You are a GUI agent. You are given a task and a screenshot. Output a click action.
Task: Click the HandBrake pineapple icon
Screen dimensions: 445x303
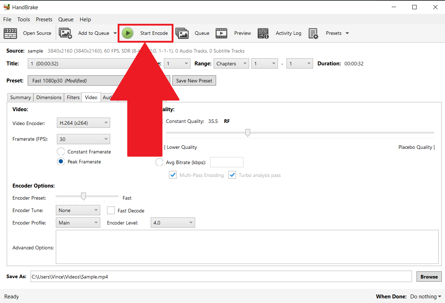pos(6,6)
